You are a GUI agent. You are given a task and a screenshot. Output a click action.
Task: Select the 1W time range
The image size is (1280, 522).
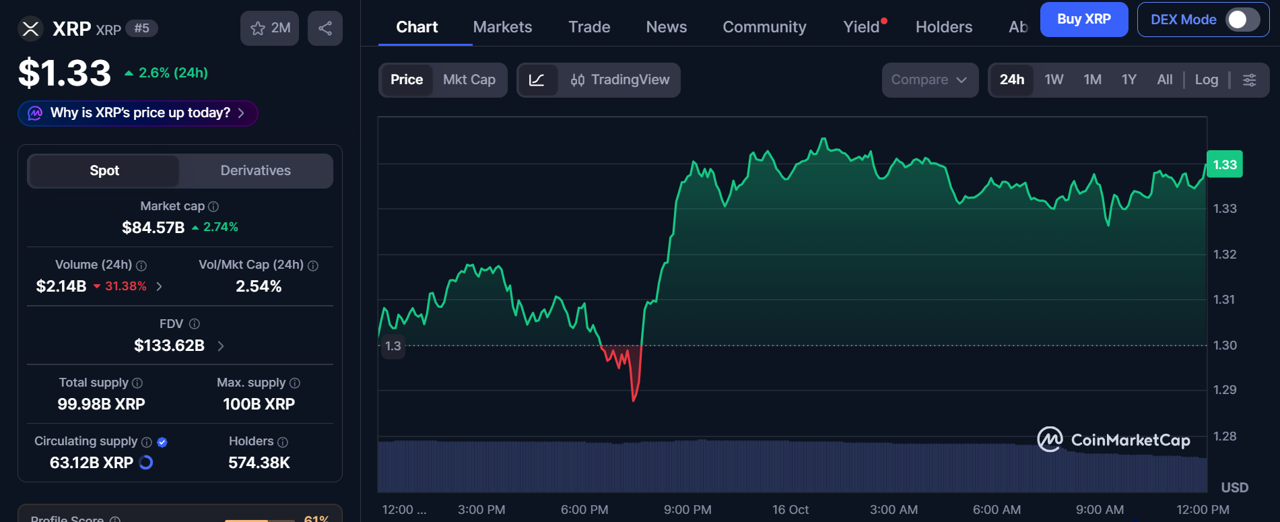[x=1054, y=80]
